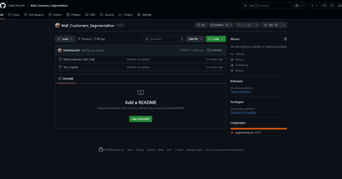
Task: Open the issues icon in top header
Action: point(325,6)
